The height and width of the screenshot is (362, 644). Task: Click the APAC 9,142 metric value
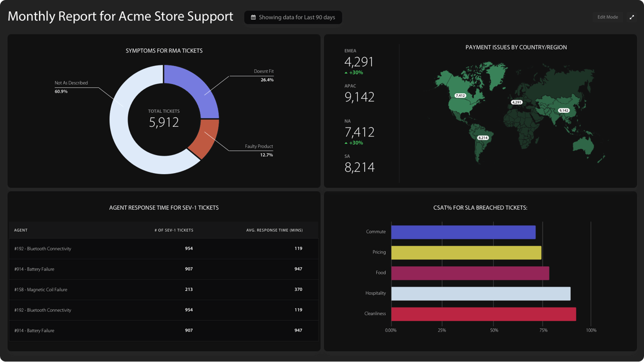[x=359, y=97]
